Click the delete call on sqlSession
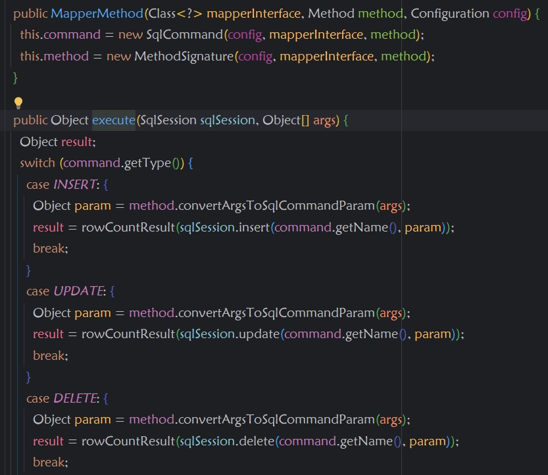The height and width of the screenshot is (475, 548). [255, 441]
